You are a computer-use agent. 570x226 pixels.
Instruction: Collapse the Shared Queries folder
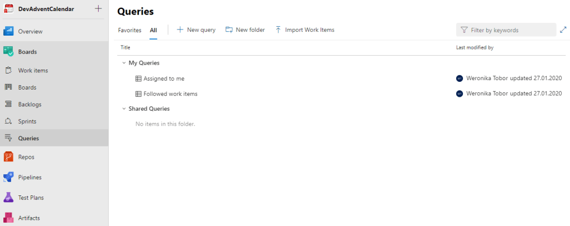(x=124, y=109)
